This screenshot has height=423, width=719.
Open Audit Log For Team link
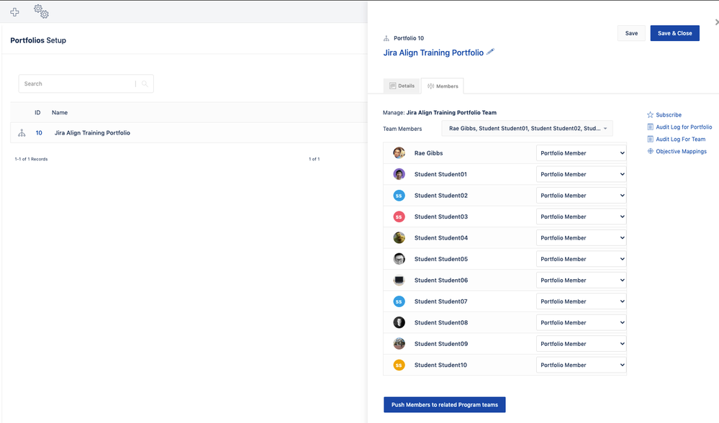[680, 140]
